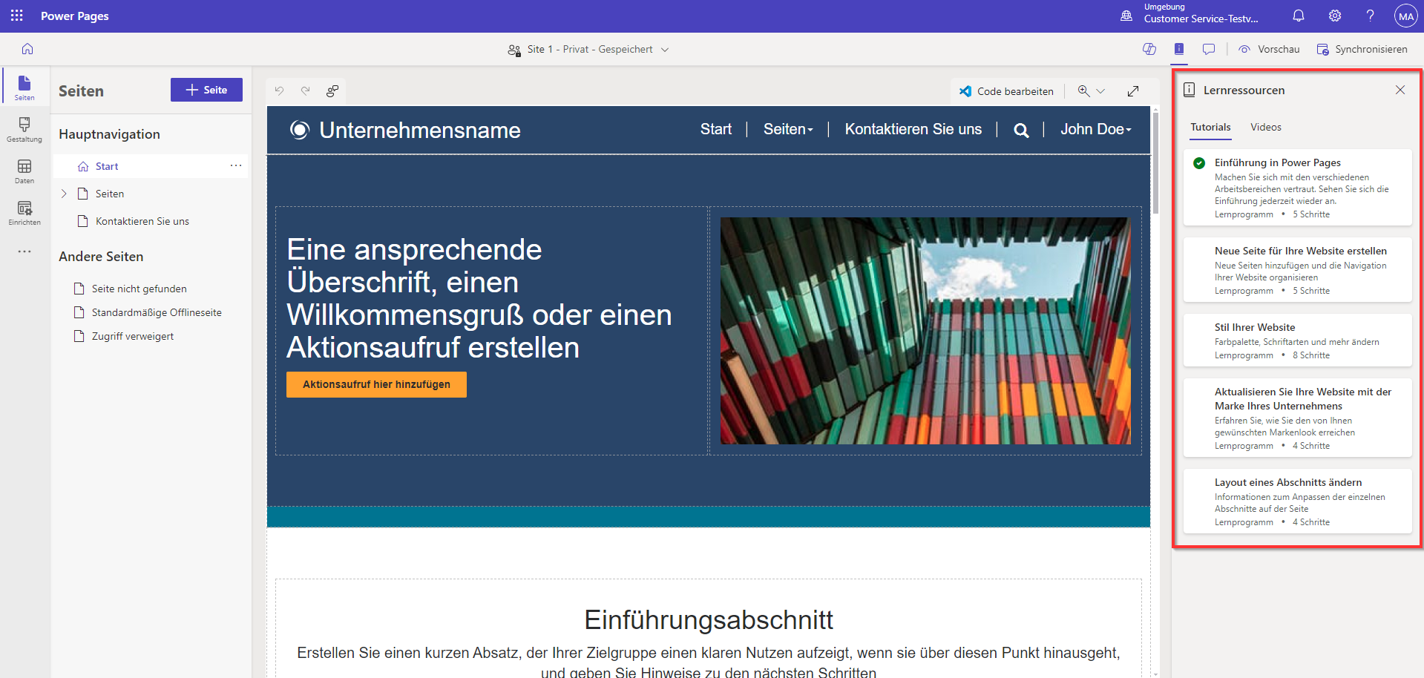Open Layout eines Abschnitts ändern tutorial

(x=1297, y=501)
